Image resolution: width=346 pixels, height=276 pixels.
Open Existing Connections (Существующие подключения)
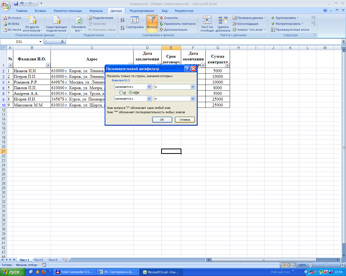[56, 24]
